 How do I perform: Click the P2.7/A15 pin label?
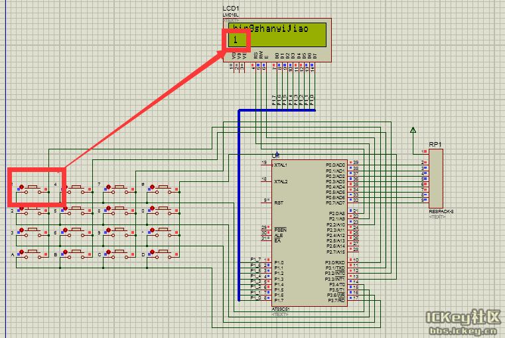336,252
